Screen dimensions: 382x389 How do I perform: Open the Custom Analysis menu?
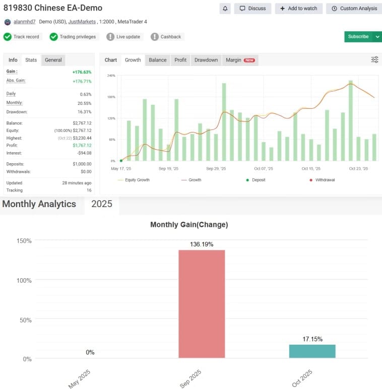354,9
